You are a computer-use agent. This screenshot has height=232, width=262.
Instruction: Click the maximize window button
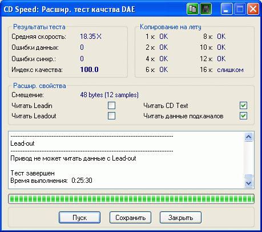tap(240, 9)
